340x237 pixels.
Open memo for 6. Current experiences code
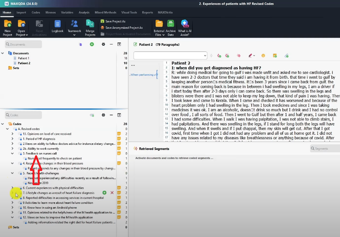(119, 188)
